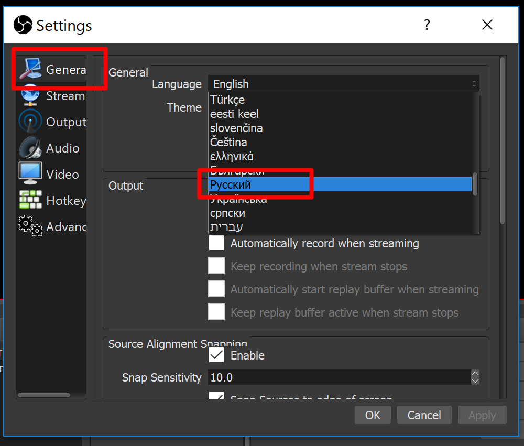Click the language list scrollbar thumb
The width and height of the screenshot is (524, 446).
(x=475, y=184)
